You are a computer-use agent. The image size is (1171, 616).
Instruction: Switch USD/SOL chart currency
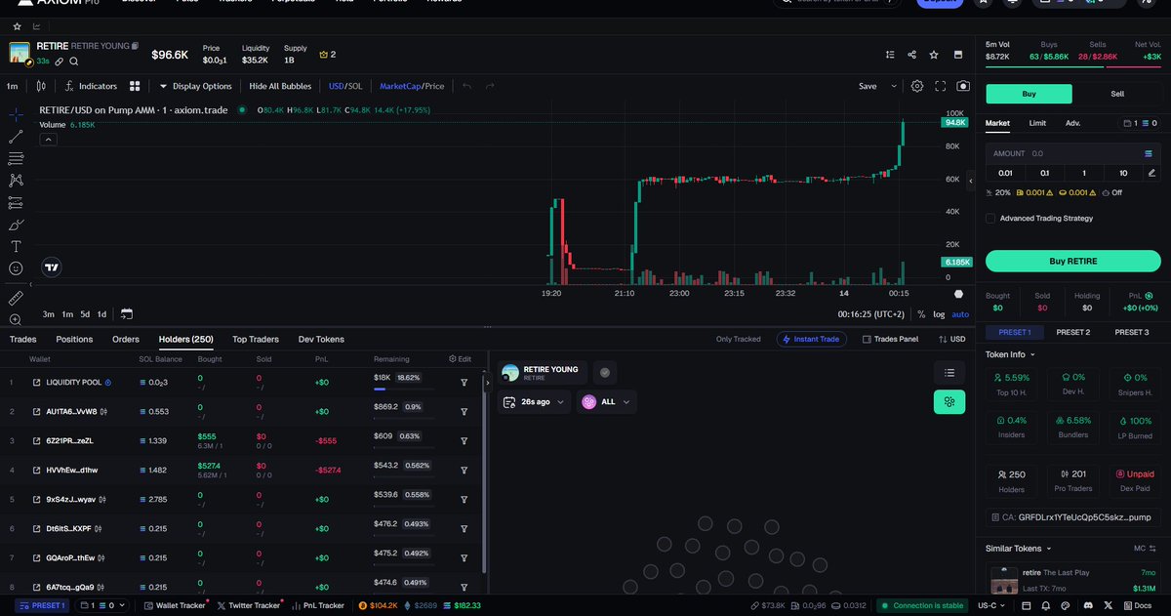345,86
